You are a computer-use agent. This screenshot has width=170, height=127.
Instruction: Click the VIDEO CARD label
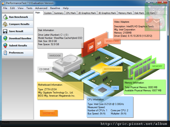[112, 41]
